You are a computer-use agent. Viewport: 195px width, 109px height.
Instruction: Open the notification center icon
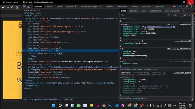(x=190, y=106)
